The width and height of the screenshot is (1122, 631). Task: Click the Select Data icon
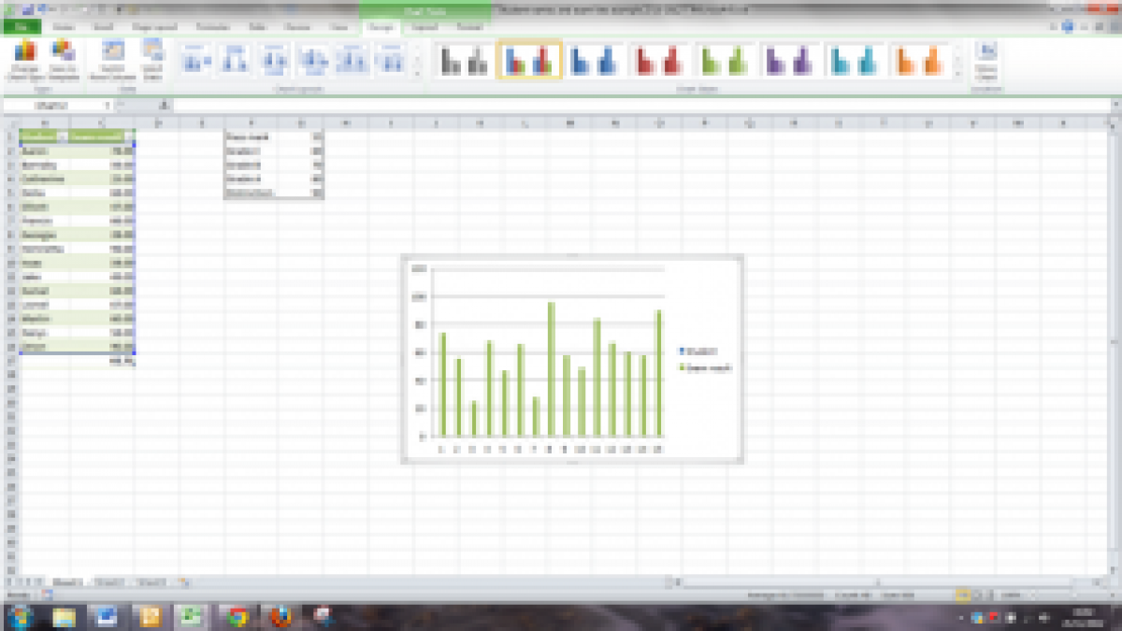151,60
